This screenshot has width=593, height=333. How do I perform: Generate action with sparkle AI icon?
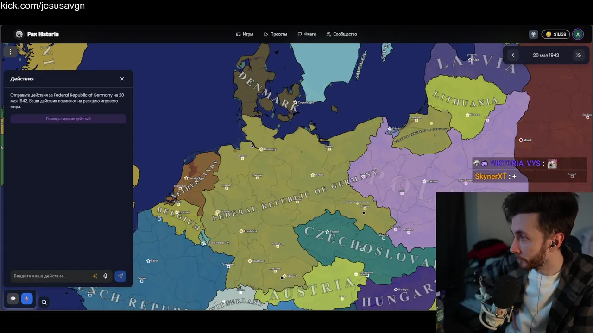[x=95, y=276]
